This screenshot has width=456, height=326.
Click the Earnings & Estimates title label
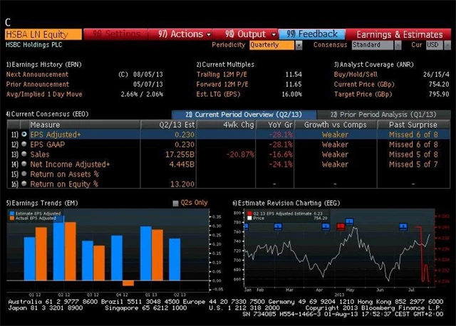(400, 35)
